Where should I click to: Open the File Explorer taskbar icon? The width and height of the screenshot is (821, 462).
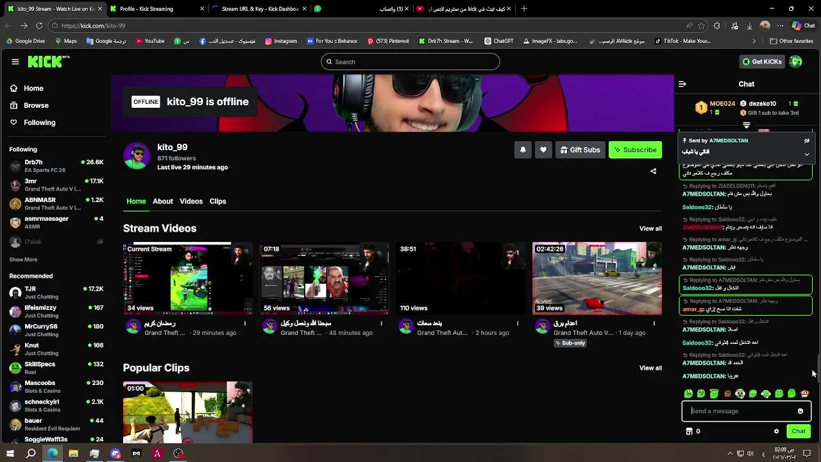pos(73,454)
